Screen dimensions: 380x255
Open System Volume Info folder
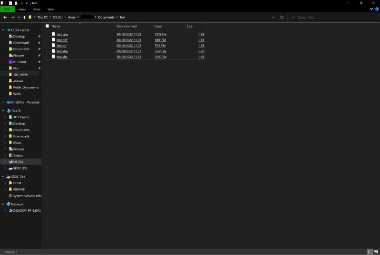click(27, 196)
